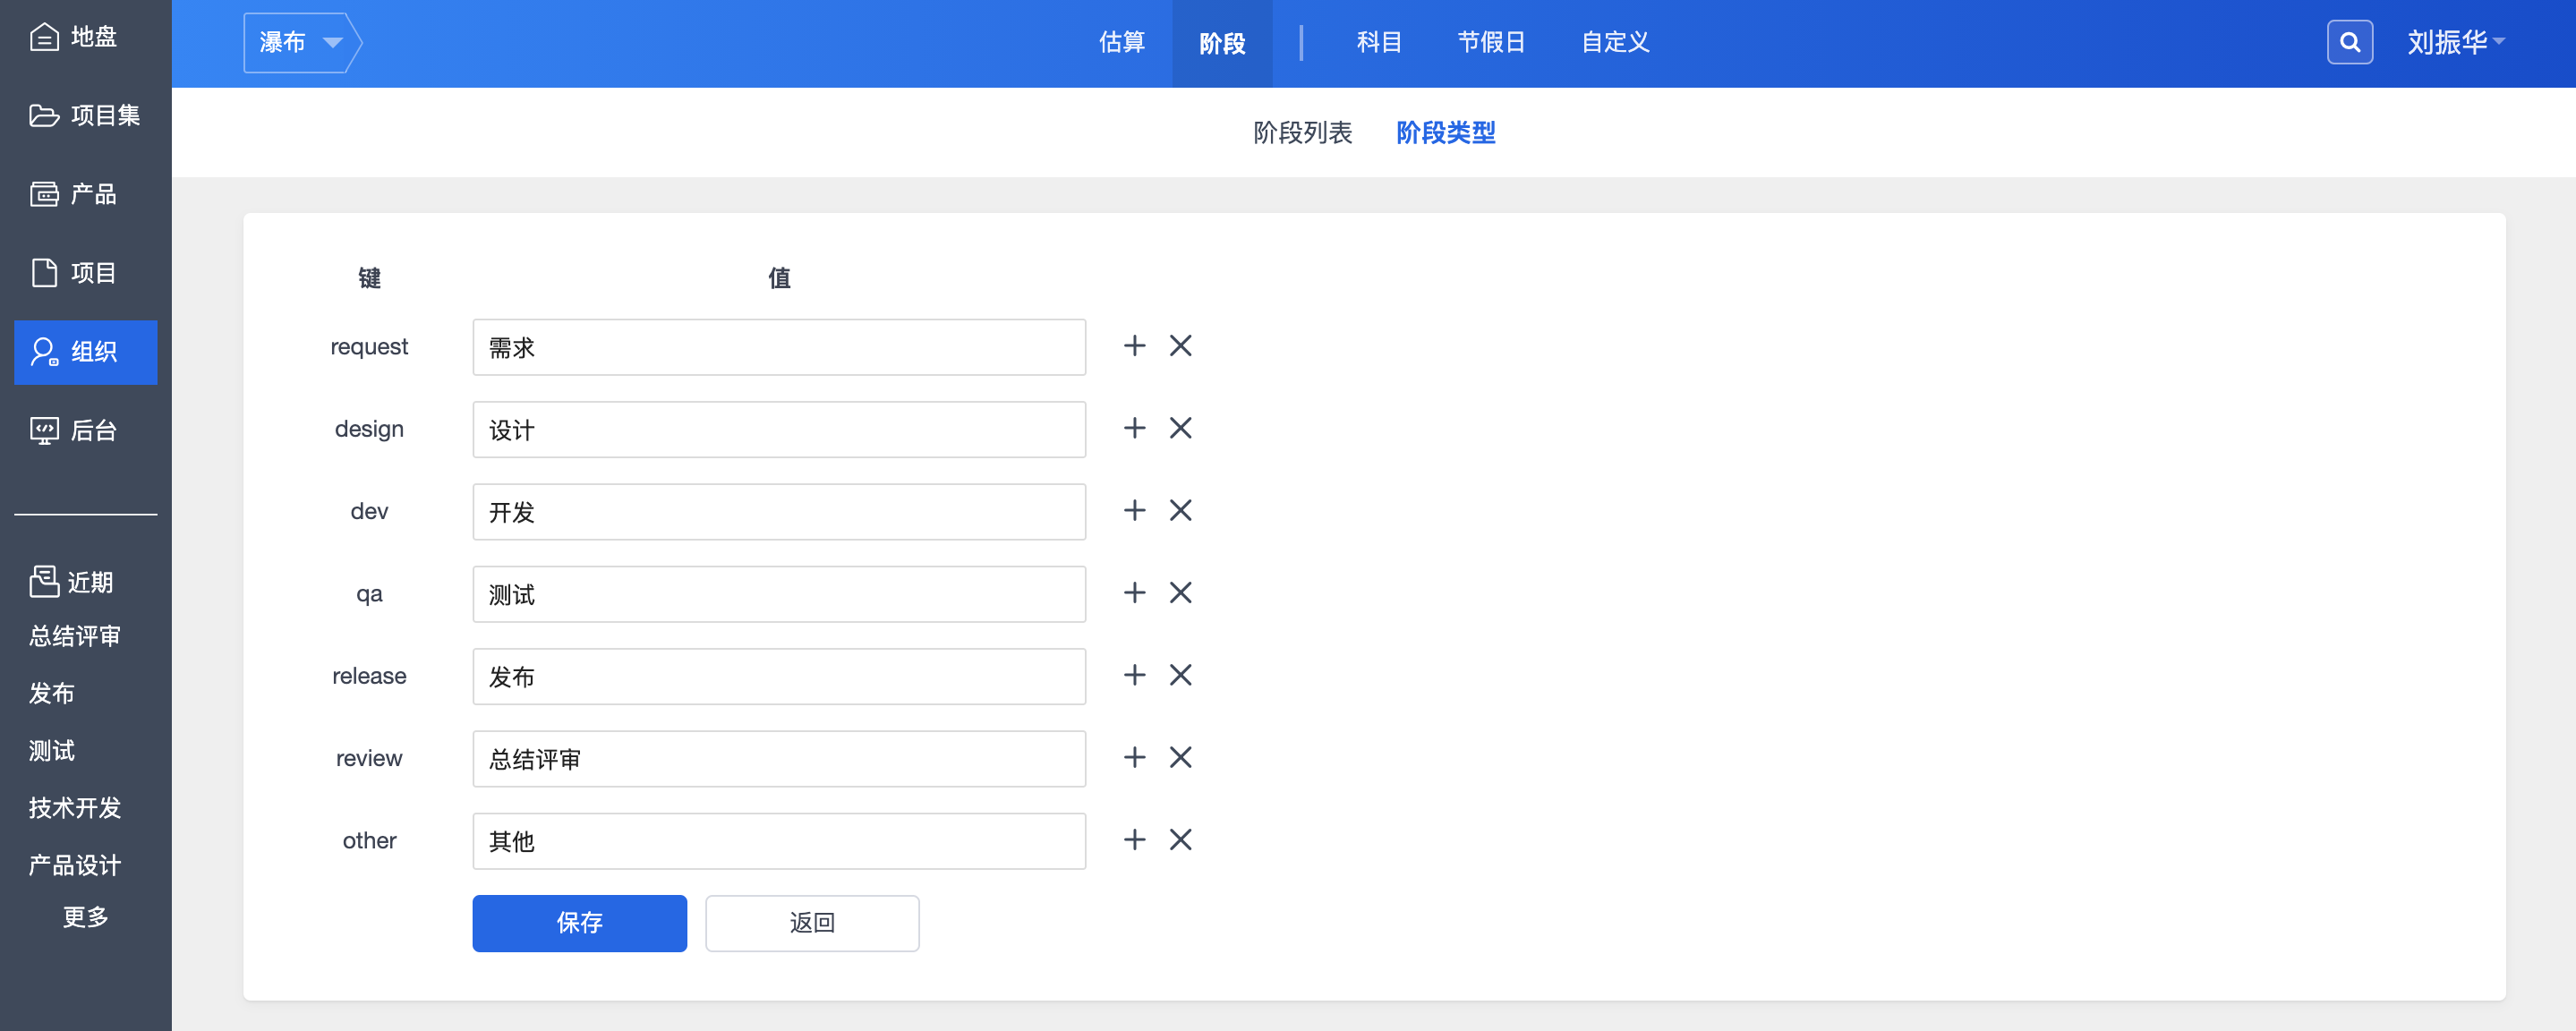2576x1031 pixels.
Task: Add a row after the request stage
Action: coord(1134,346)
